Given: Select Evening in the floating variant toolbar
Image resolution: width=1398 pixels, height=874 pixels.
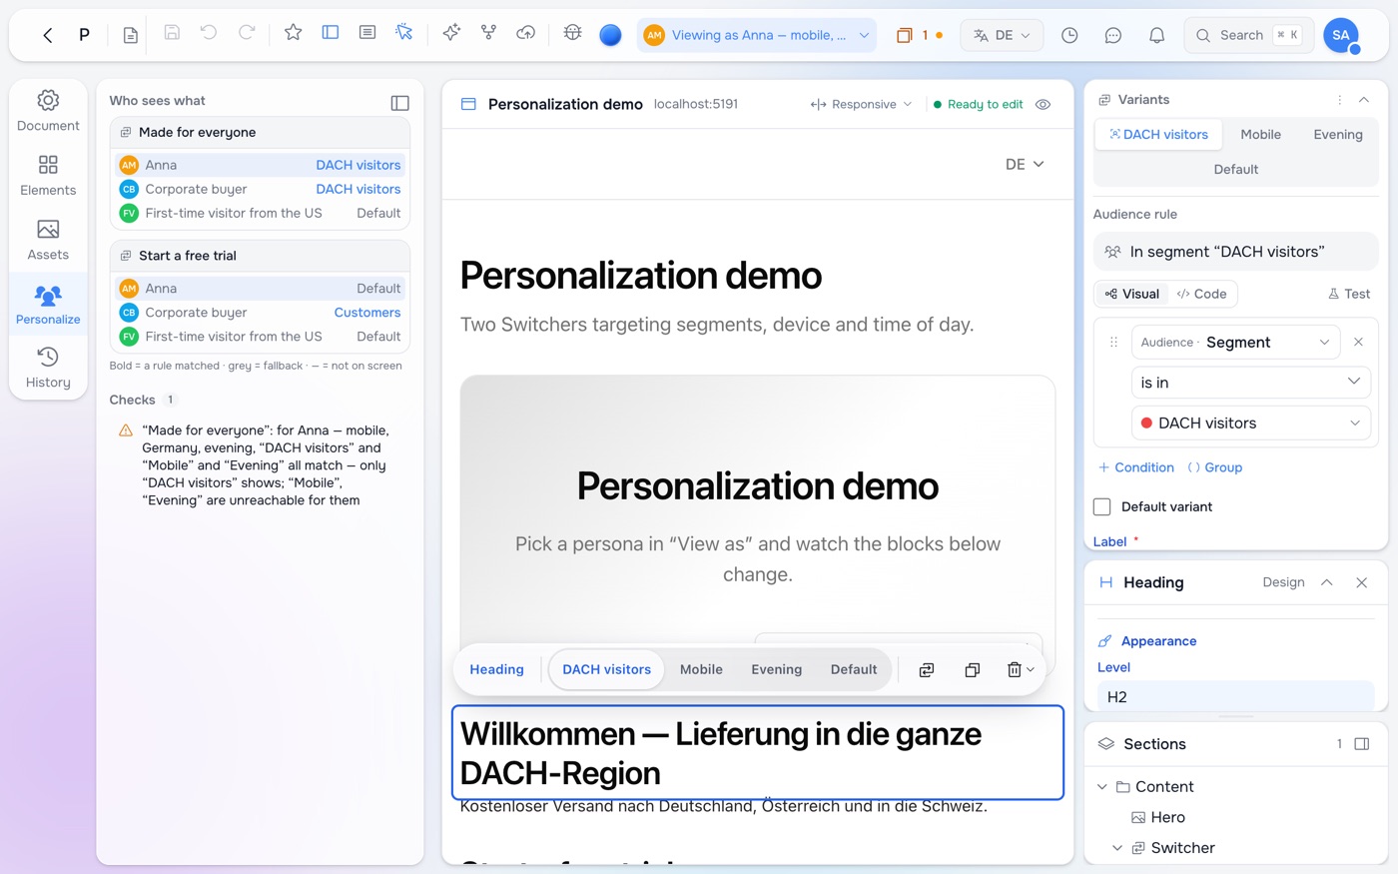Looking at the screenshot, I should (777, 669).
